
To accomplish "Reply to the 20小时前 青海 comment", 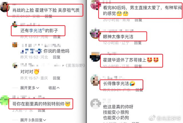I will (x=138, y=20).
